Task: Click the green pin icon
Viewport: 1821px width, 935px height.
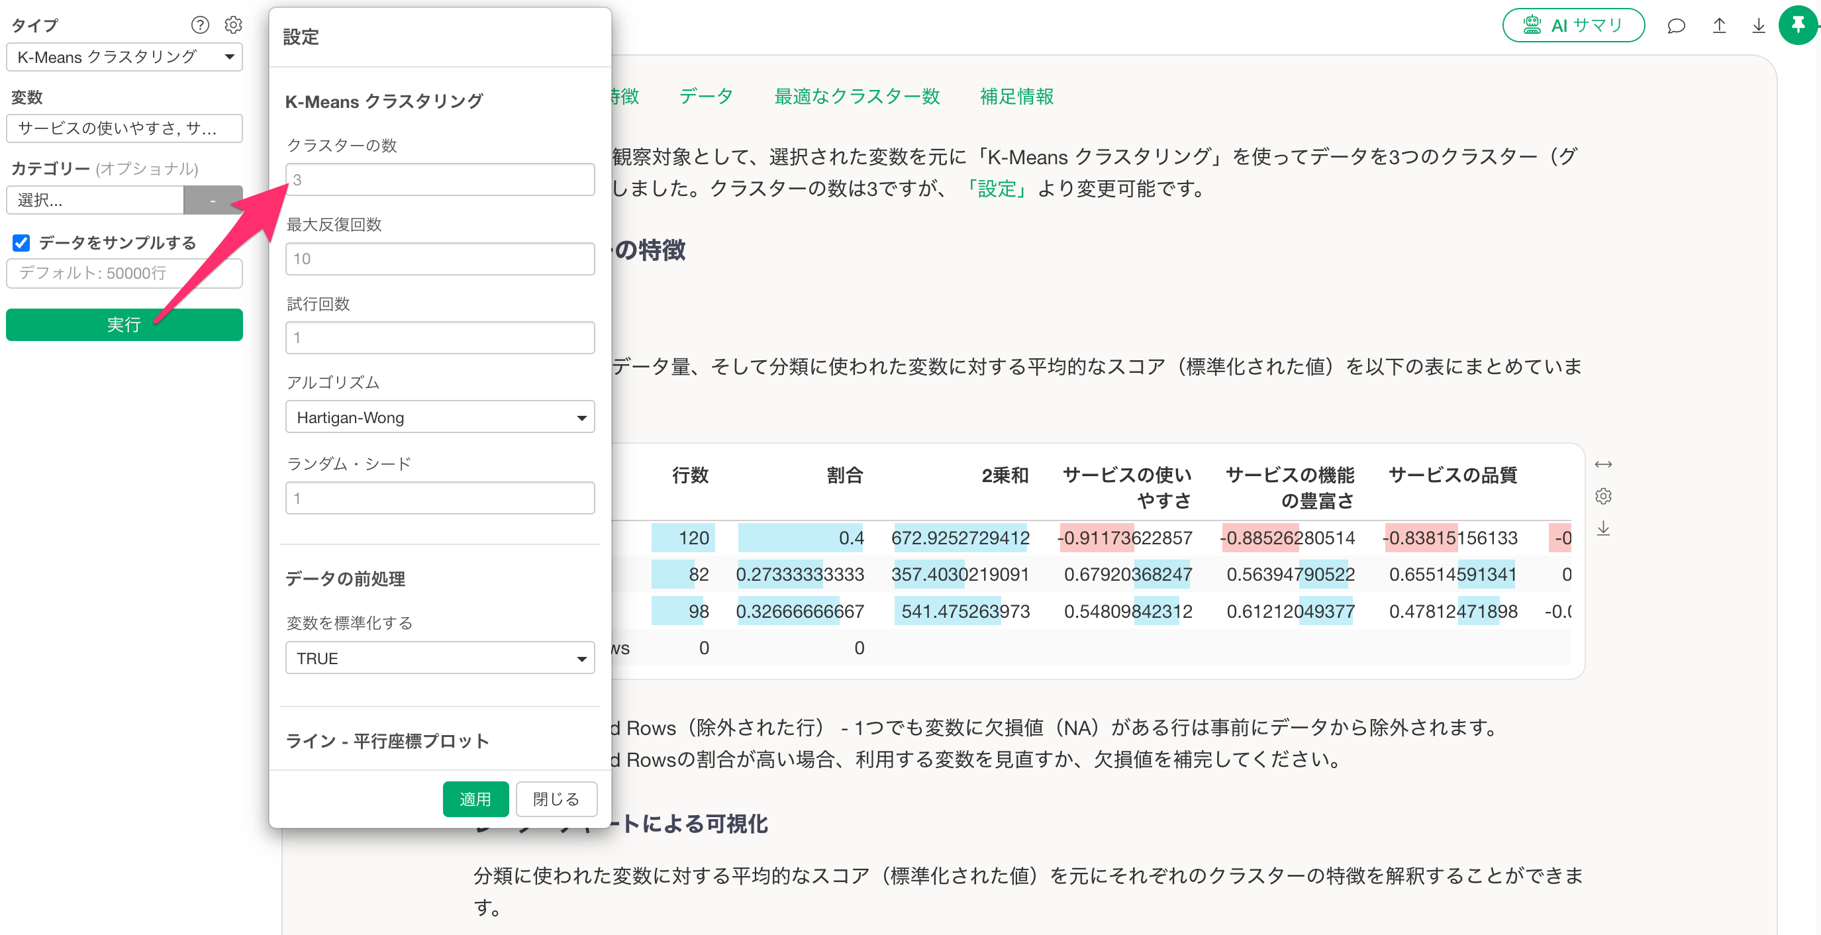Action: click(1798, 25)
